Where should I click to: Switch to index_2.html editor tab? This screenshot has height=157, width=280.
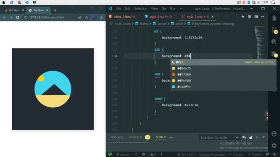(122, 17)
